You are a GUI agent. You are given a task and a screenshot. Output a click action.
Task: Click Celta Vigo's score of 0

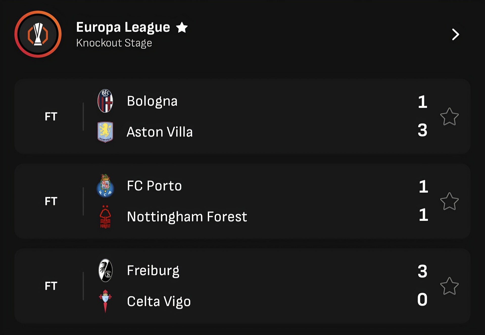click(x=422, y=300)
